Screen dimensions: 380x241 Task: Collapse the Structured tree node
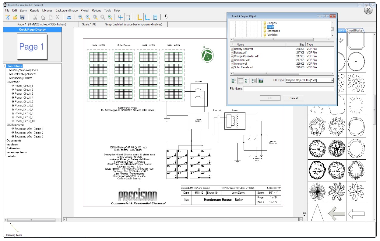(x=8, y=125)
